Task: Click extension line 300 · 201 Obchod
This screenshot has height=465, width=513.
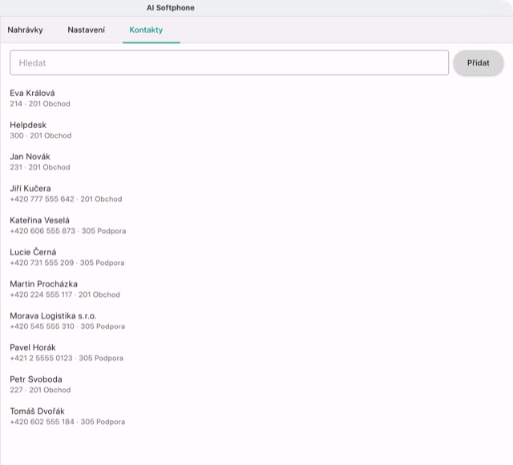Action: click(x=41, y=135)
